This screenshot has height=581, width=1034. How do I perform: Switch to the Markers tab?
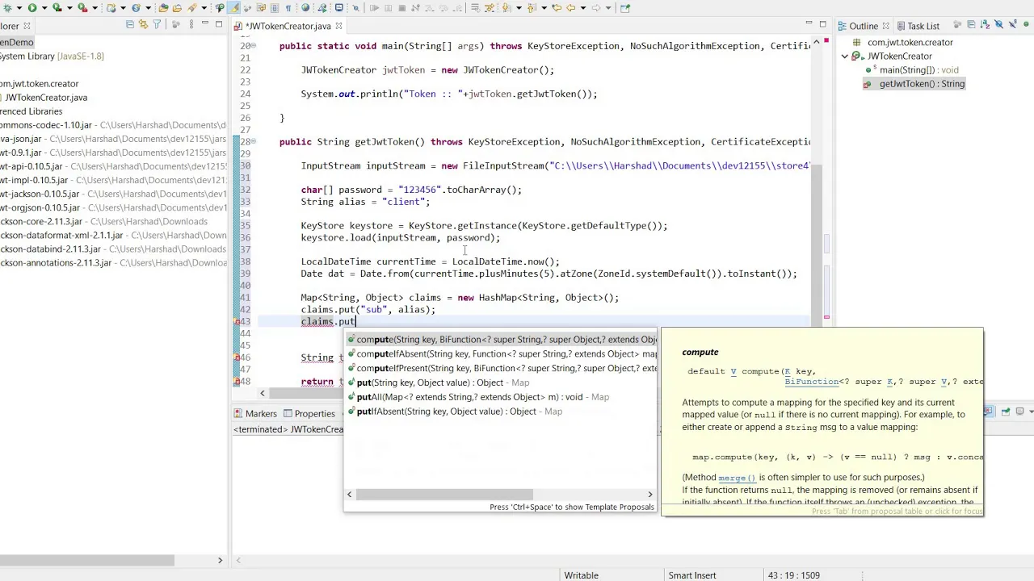point(260,413)
